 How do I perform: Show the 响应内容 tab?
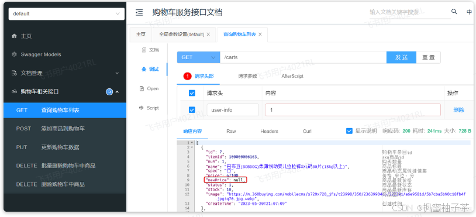pos(192,131)
